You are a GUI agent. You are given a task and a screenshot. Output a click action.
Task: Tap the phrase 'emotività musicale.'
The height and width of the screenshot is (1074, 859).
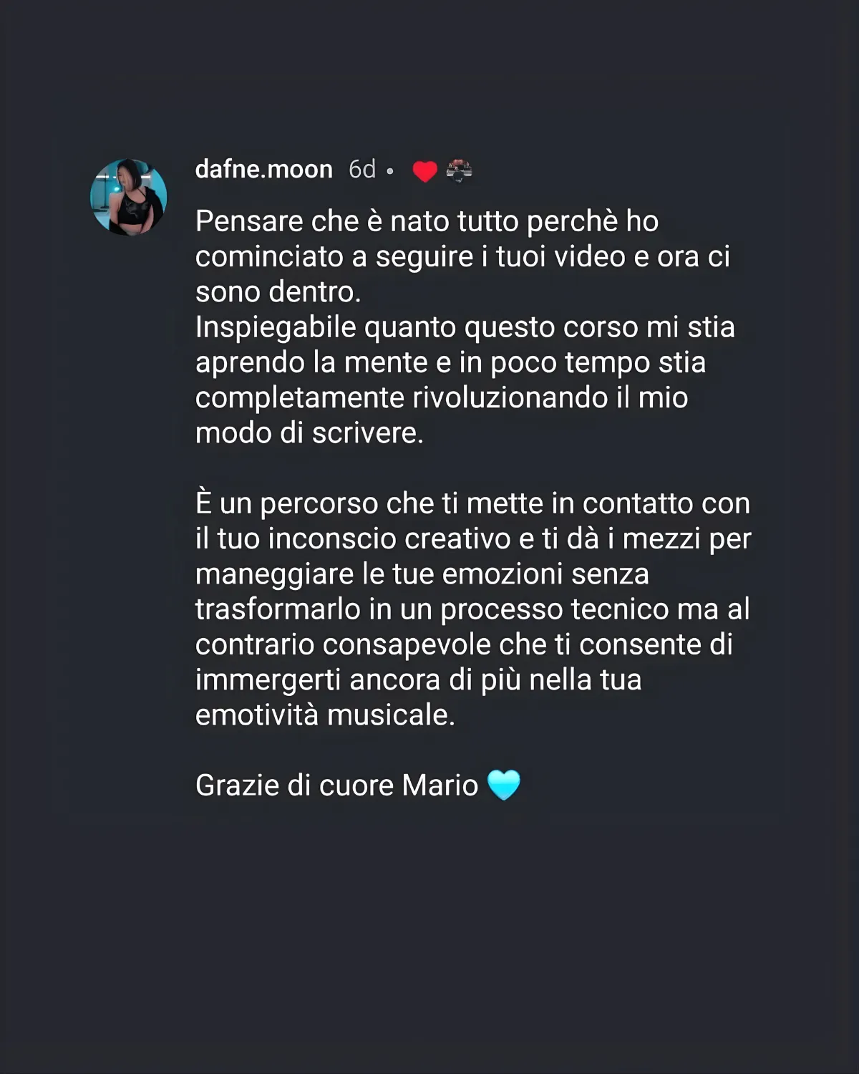click(x=325, y=715)
